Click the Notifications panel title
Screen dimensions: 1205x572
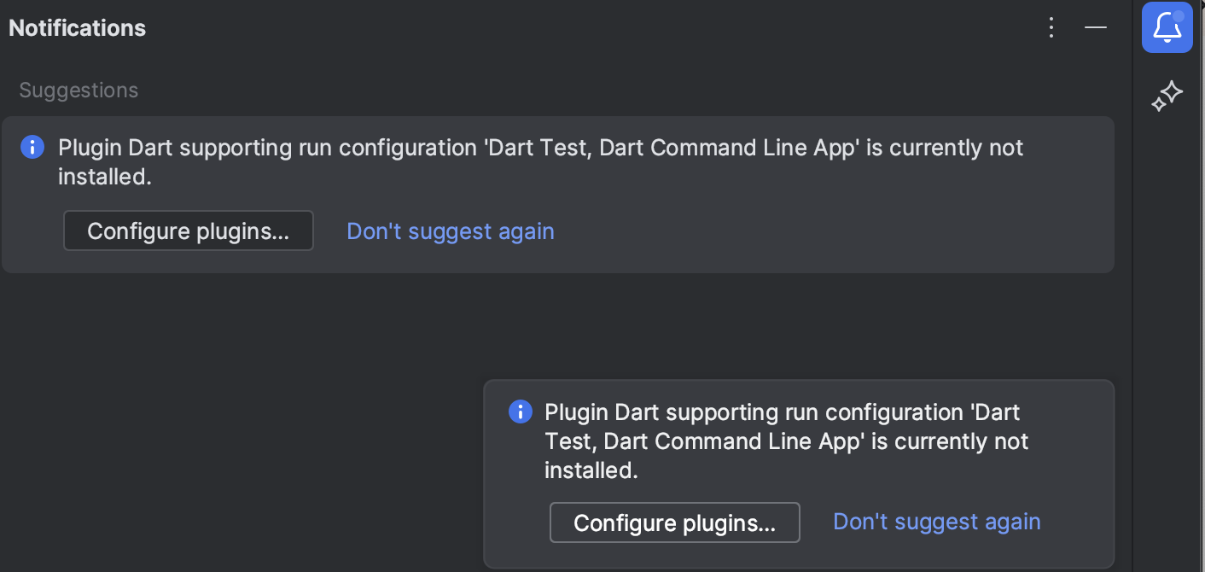(x=77, y=27)
